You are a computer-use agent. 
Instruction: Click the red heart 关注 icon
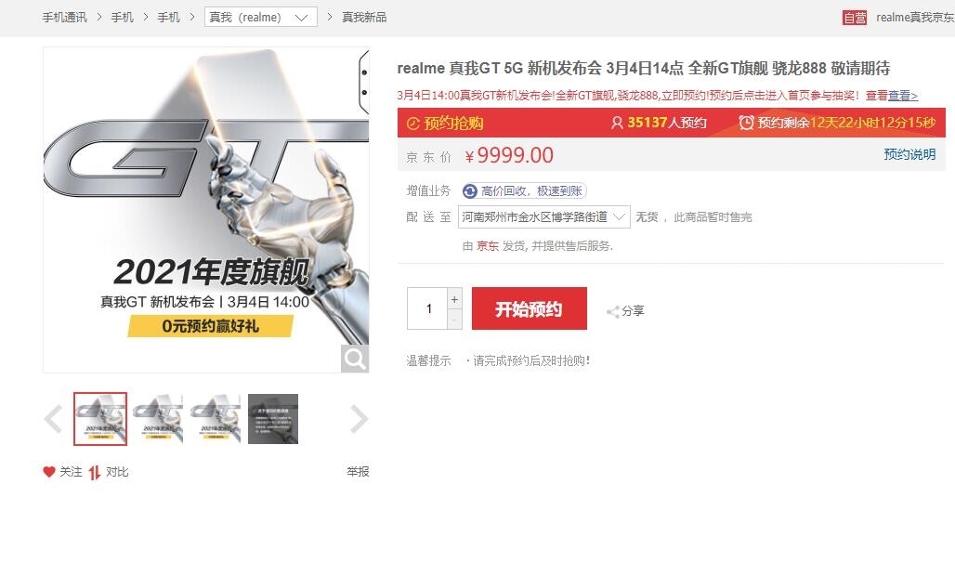49,472
